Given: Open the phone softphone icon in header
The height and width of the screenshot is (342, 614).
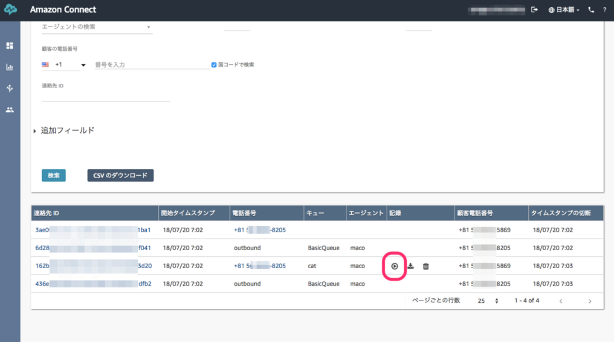Looking at the screenshot, I should tap(591, 10).
